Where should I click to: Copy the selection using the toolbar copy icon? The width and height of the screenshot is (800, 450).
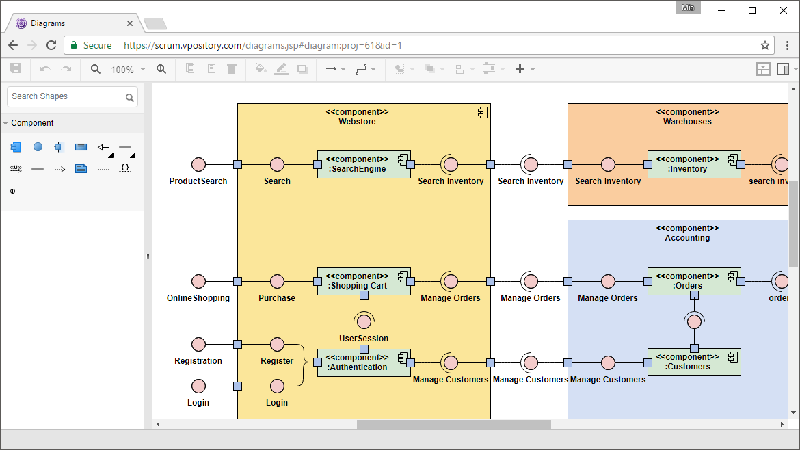190,68
